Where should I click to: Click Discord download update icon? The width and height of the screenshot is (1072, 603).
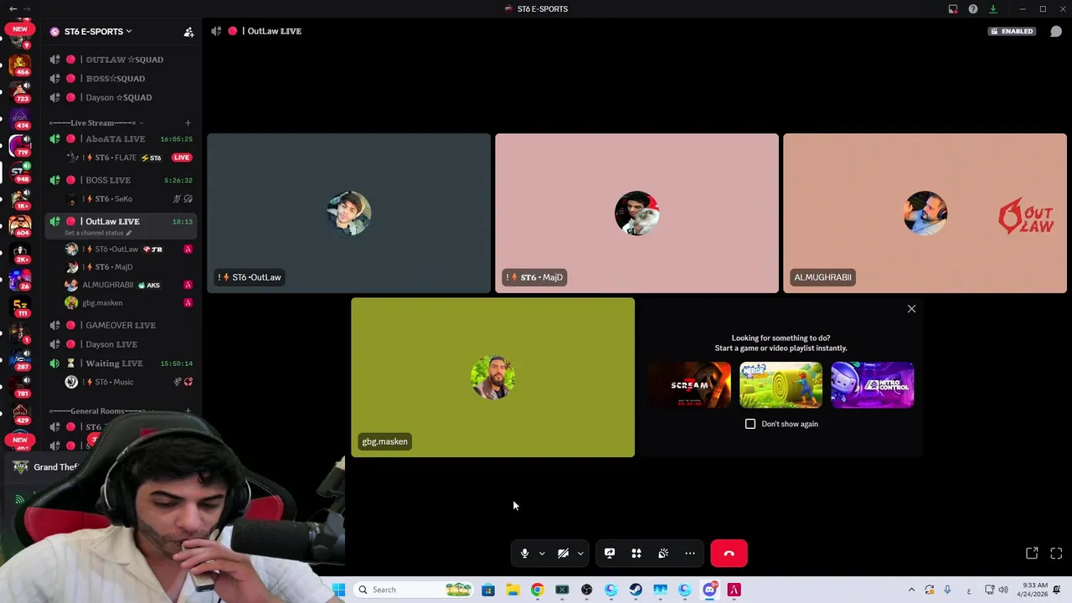[993, 9]
